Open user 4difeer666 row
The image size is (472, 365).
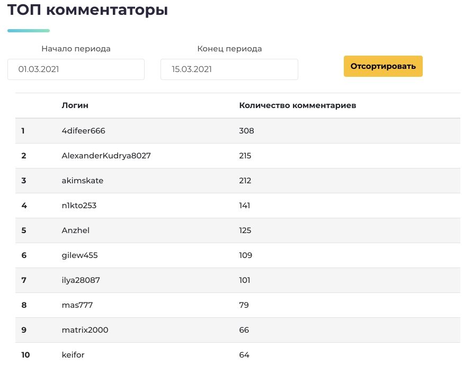tap(237, 131)
